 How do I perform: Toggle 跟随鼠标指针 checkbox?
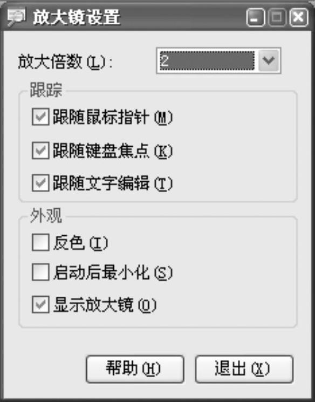coord(40,117)
